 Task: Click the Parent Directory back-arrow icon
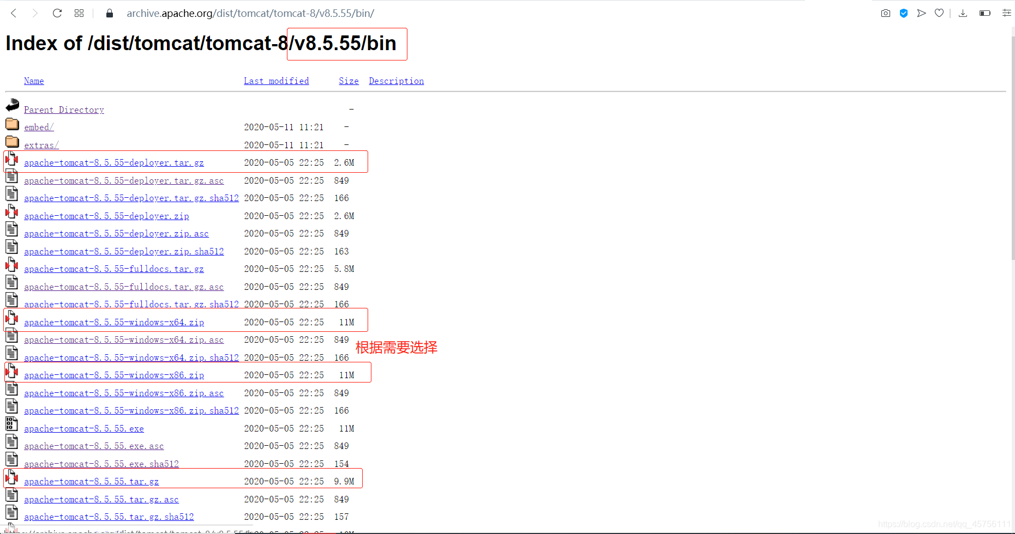(x=13, y=105)
